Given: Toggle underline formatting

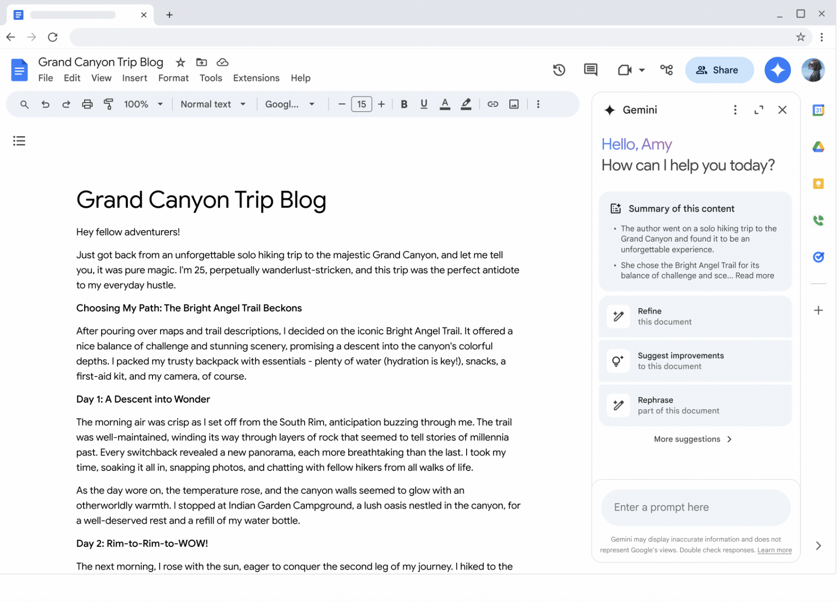Looking at the screenshot, I should click(x=424, y=104).
